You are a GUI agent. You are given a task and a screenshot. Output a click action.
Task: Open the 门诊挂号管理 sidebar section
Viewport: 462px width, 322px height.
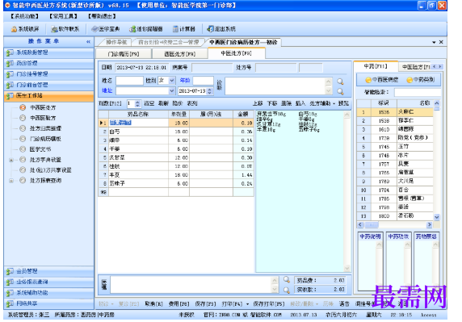(x=49, y=74)
